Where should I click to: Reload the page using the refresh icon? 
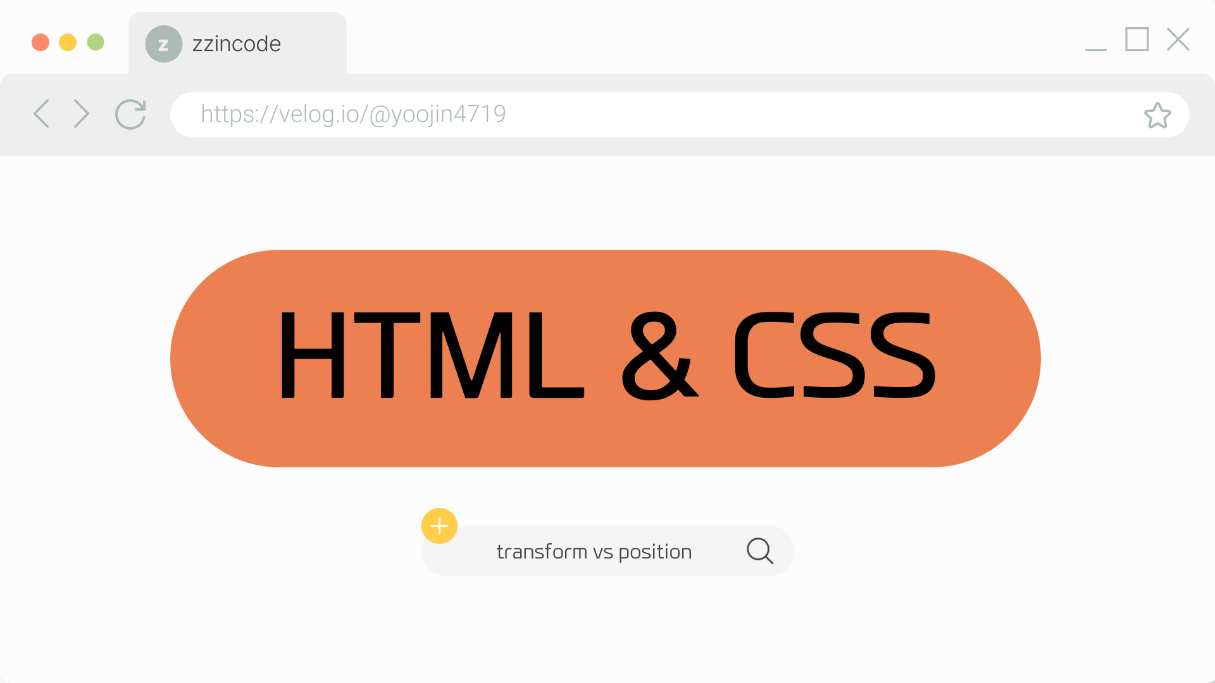131,114
